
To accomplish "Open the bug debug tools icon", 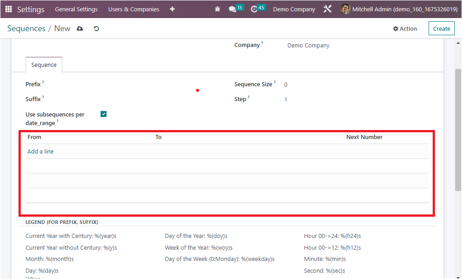I will click(x=217, y=9).
